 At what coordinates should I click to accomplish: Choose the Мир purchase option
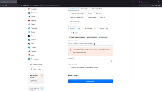(104, 29)
